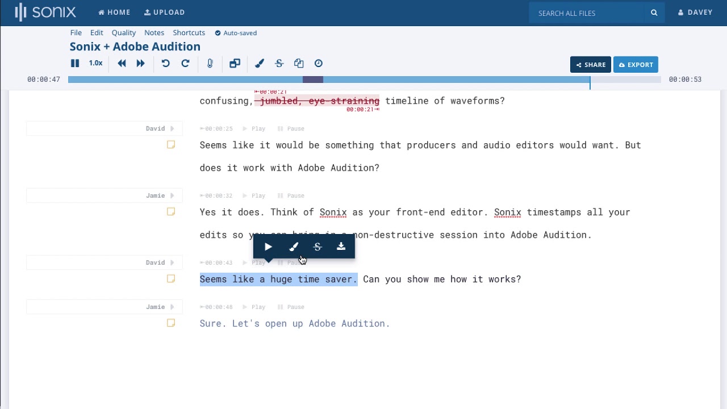Play the paragraph starting at 00:00:32
727x409 pixels.
[x=254, y=196]
